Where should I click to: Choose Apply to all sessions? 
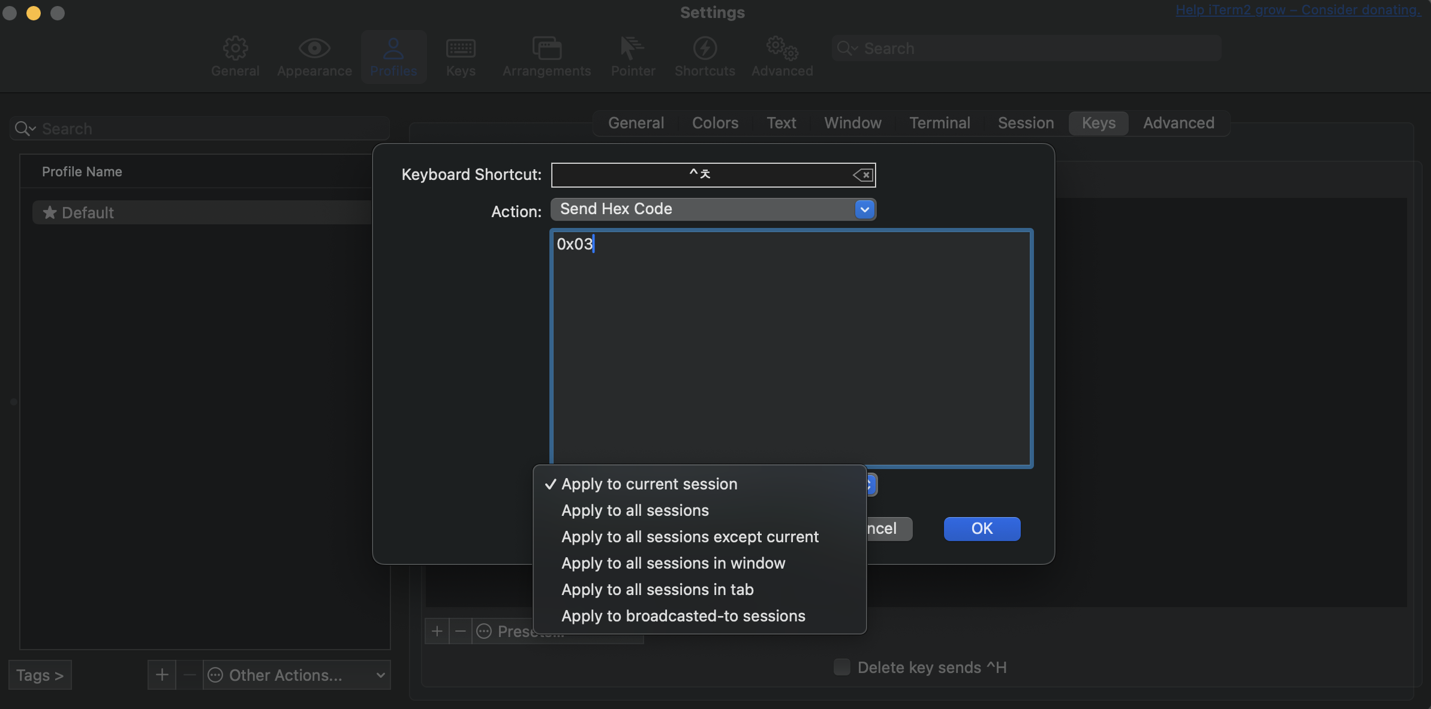[x=635, y=510]
